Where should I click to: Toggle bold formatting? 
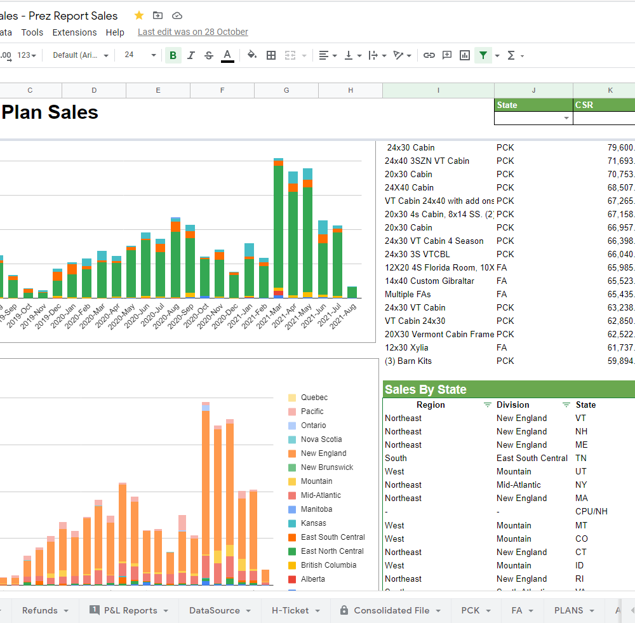point(173,55)
